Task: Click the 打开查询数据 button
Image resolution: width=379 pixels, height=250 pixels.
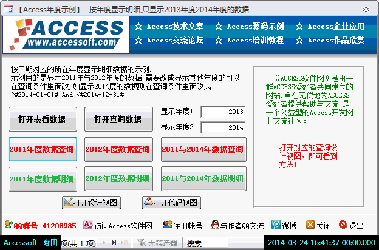Action: [118, 120]
